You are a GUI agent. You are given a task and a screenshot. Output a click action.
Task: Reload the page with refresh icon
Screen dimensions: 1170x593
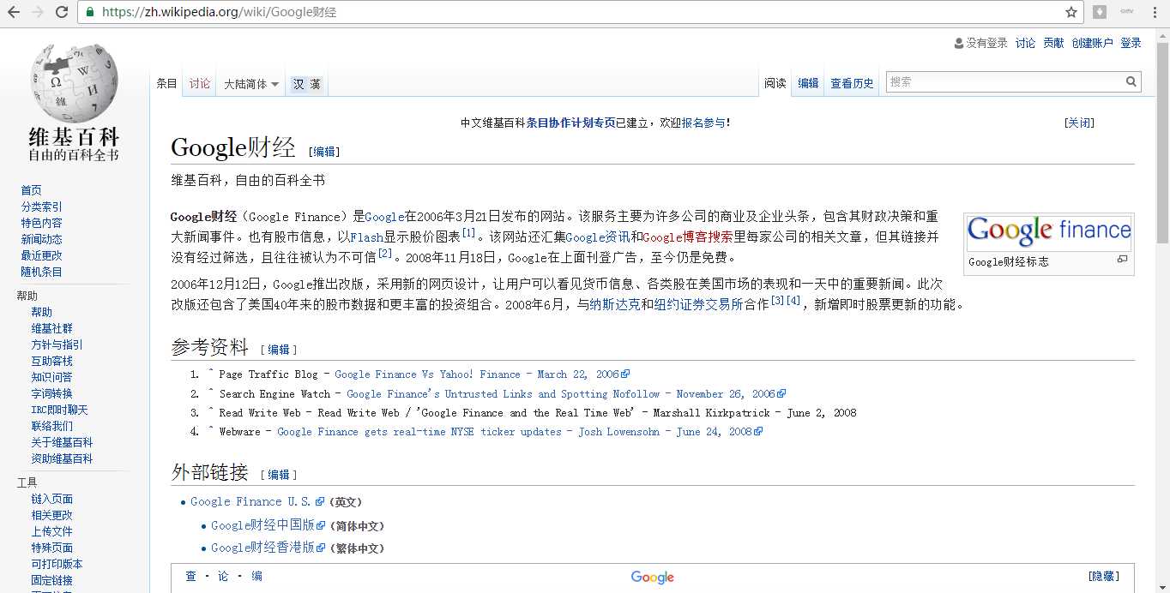click(x=62, y=12)
